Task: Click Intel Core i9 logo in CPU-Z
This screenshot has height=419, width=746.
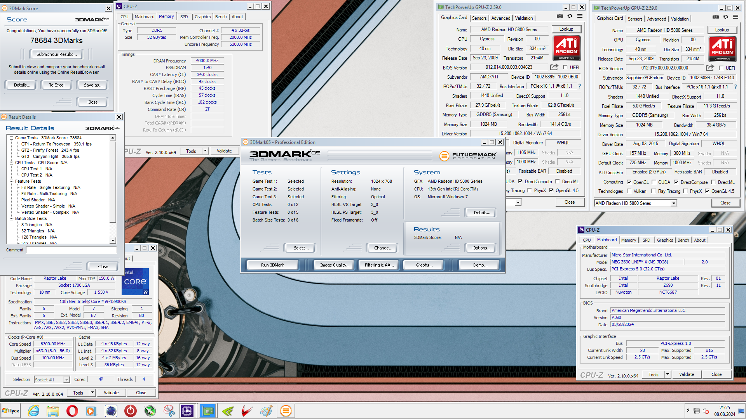Action: coord(135,282)
